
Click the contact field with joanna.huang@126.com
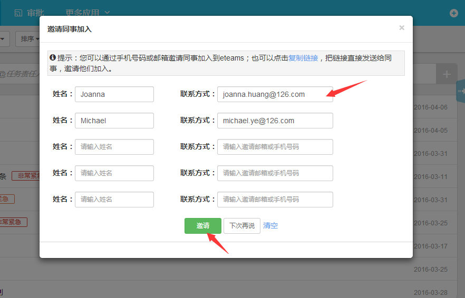pyautogui.click(x=275, y=94)
